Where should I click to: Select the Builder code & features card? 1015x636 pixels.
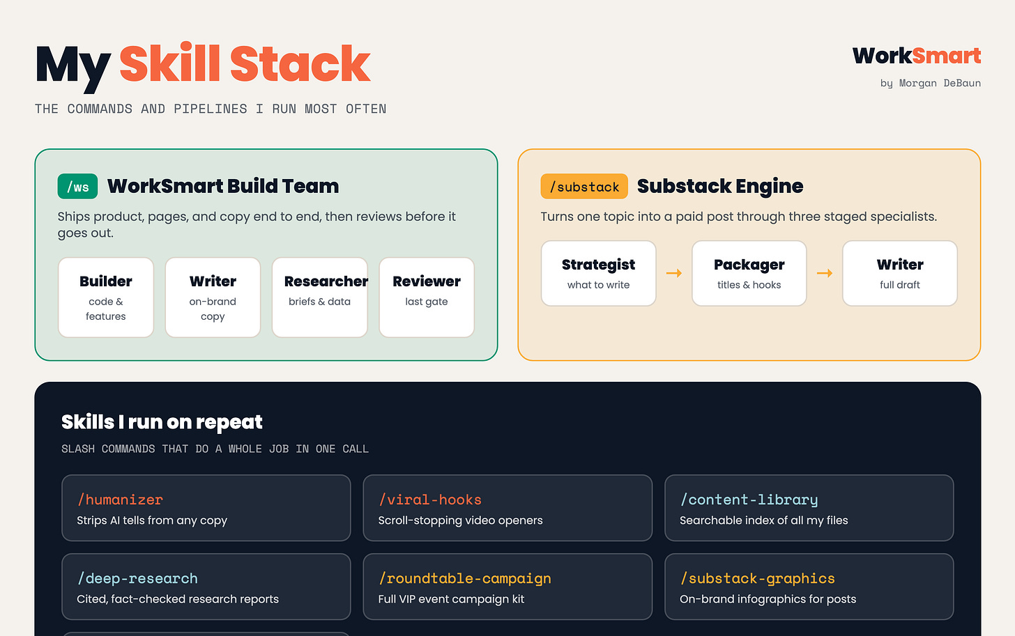point(106,297)
